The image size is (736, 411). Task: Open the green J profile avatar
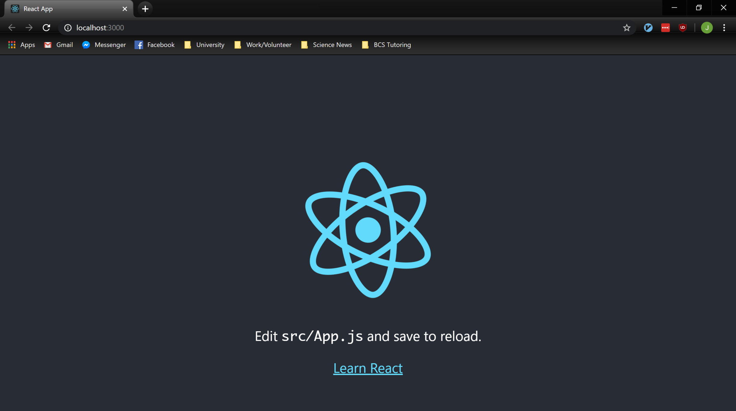click(x=707, y=28)
